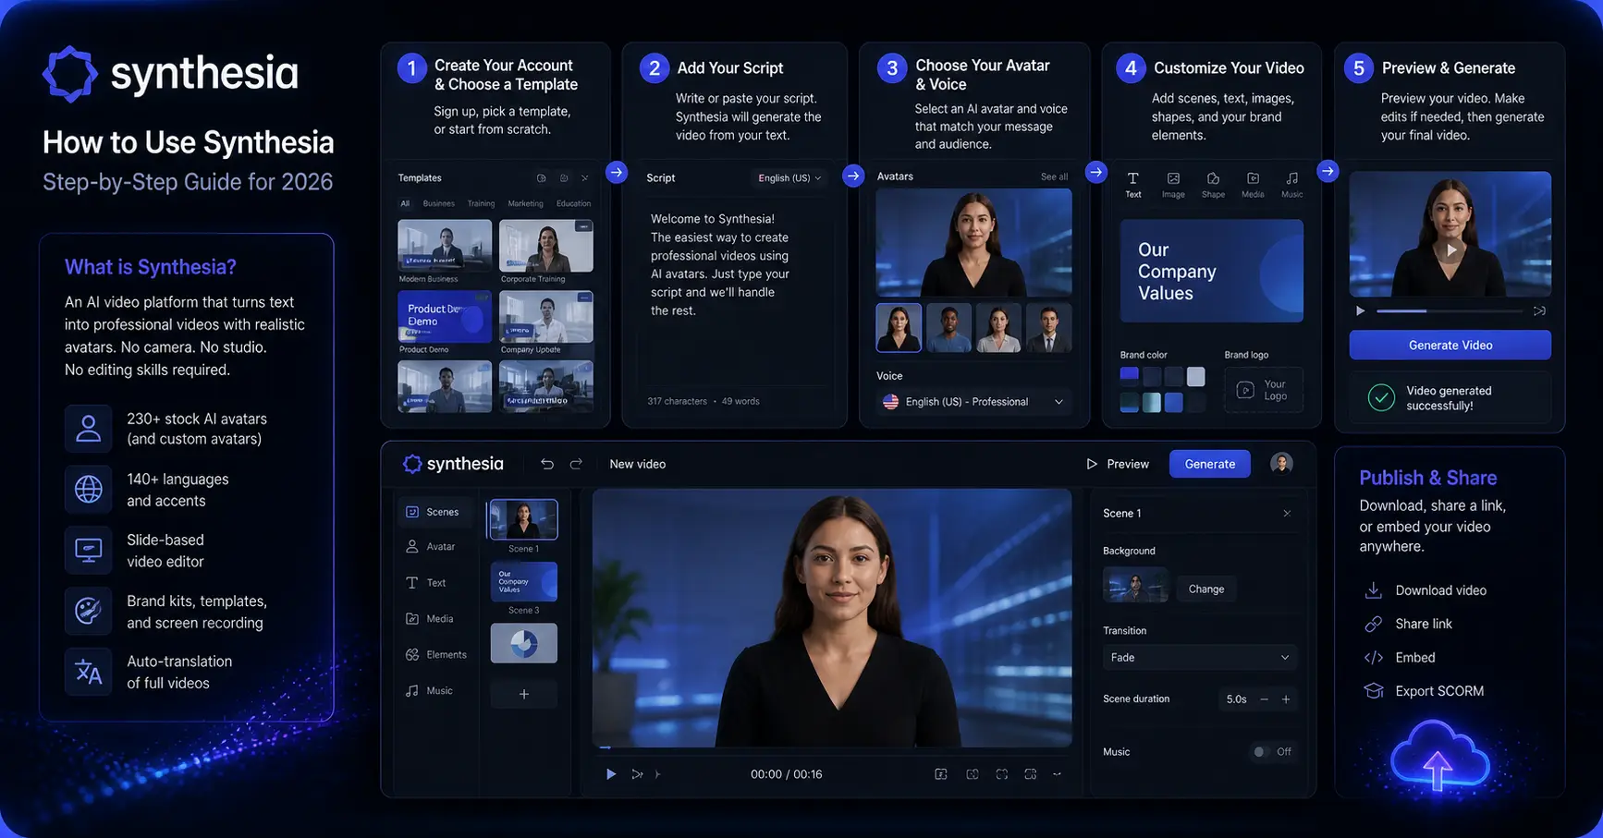
Task: Click the progress bar under the step 5 preview
Action: point(1449,311)
